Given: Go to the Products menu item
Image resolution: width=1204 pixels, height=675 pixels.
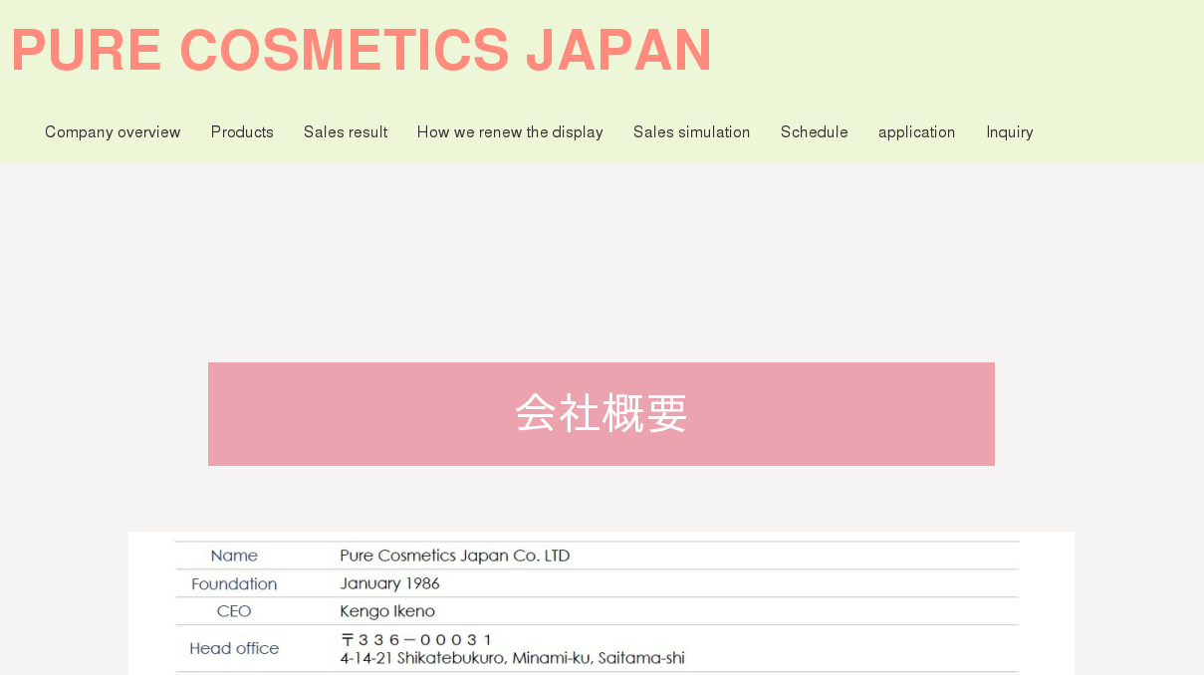Looking at the screenshot, I should pos(242,132).
